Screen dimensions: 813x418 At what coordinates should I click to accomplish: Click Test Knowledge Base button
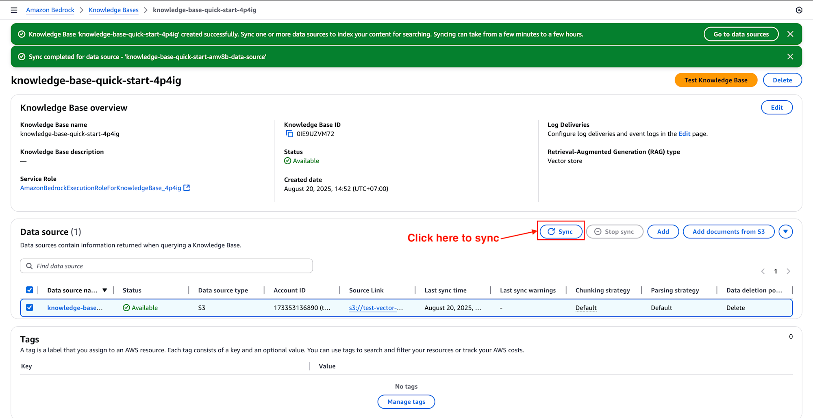(x=716, y=80)
